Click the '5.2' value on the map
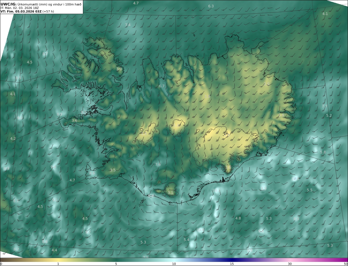This screenshot has width=348, height=266. (x=329, y=116)
